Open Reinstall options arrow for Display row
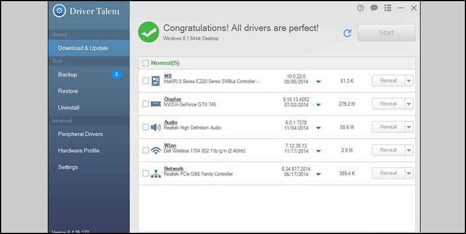The image size is (466, 234). click(409, 104)
